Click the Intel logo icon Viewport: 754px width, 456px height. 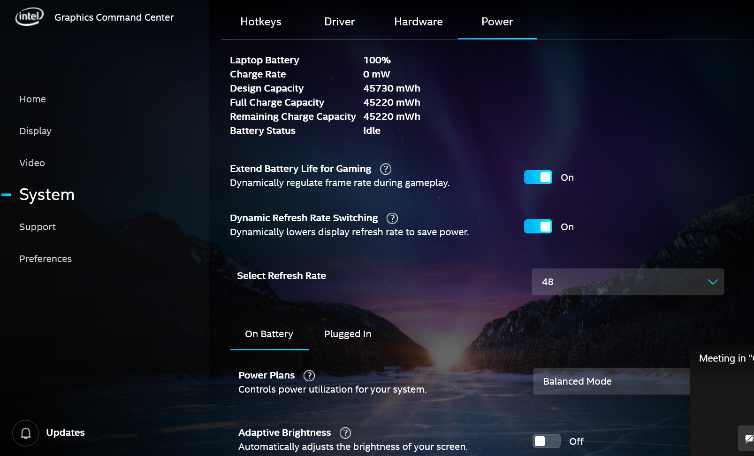coord(29,17)
